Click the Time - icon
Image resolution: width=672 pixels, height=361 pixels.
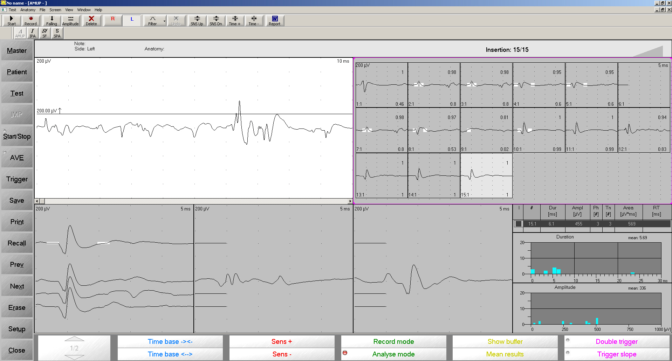254,21
